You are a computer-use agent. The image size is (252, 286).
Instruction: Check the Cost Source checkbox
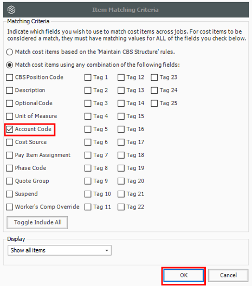point(10,142)
